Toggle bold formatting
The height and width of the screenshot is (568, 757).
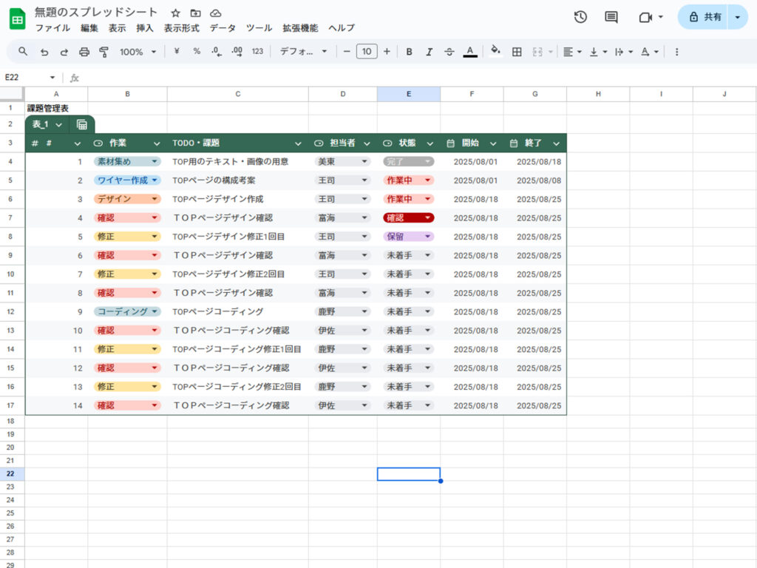[409, 52]
